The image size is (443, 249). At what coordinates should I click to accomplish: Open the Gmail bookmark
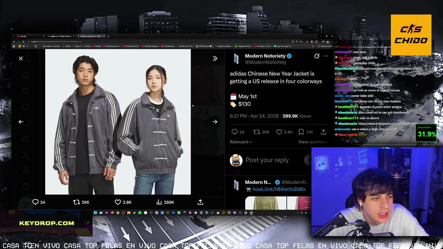[x=87, y=46]
